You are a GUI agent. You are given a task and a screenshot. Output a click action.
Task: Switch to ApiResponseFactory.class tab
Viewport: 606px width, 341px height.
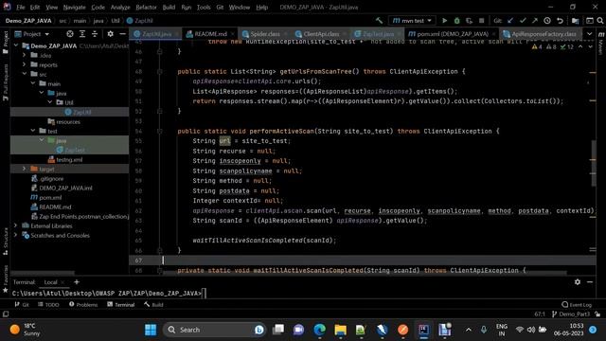(543, 34)
